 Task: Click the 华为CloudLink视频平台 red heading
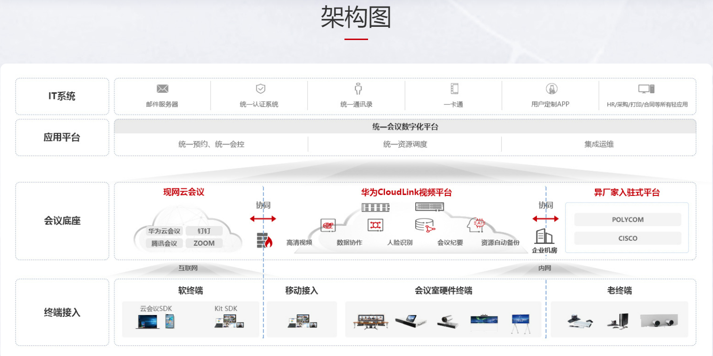coord(407,192)
